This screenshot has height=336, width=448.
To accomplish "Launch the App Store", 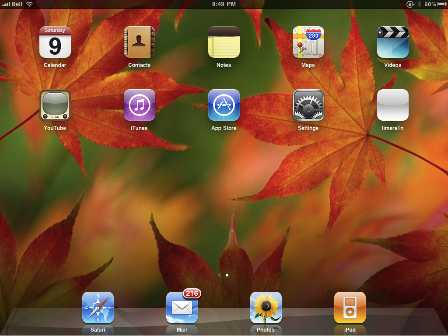I will pyautogui.click(x=224, y=105).
